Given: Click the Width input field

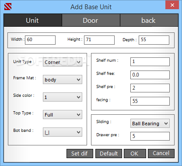Looking at the screenshot, I should (x=40, y=40).
